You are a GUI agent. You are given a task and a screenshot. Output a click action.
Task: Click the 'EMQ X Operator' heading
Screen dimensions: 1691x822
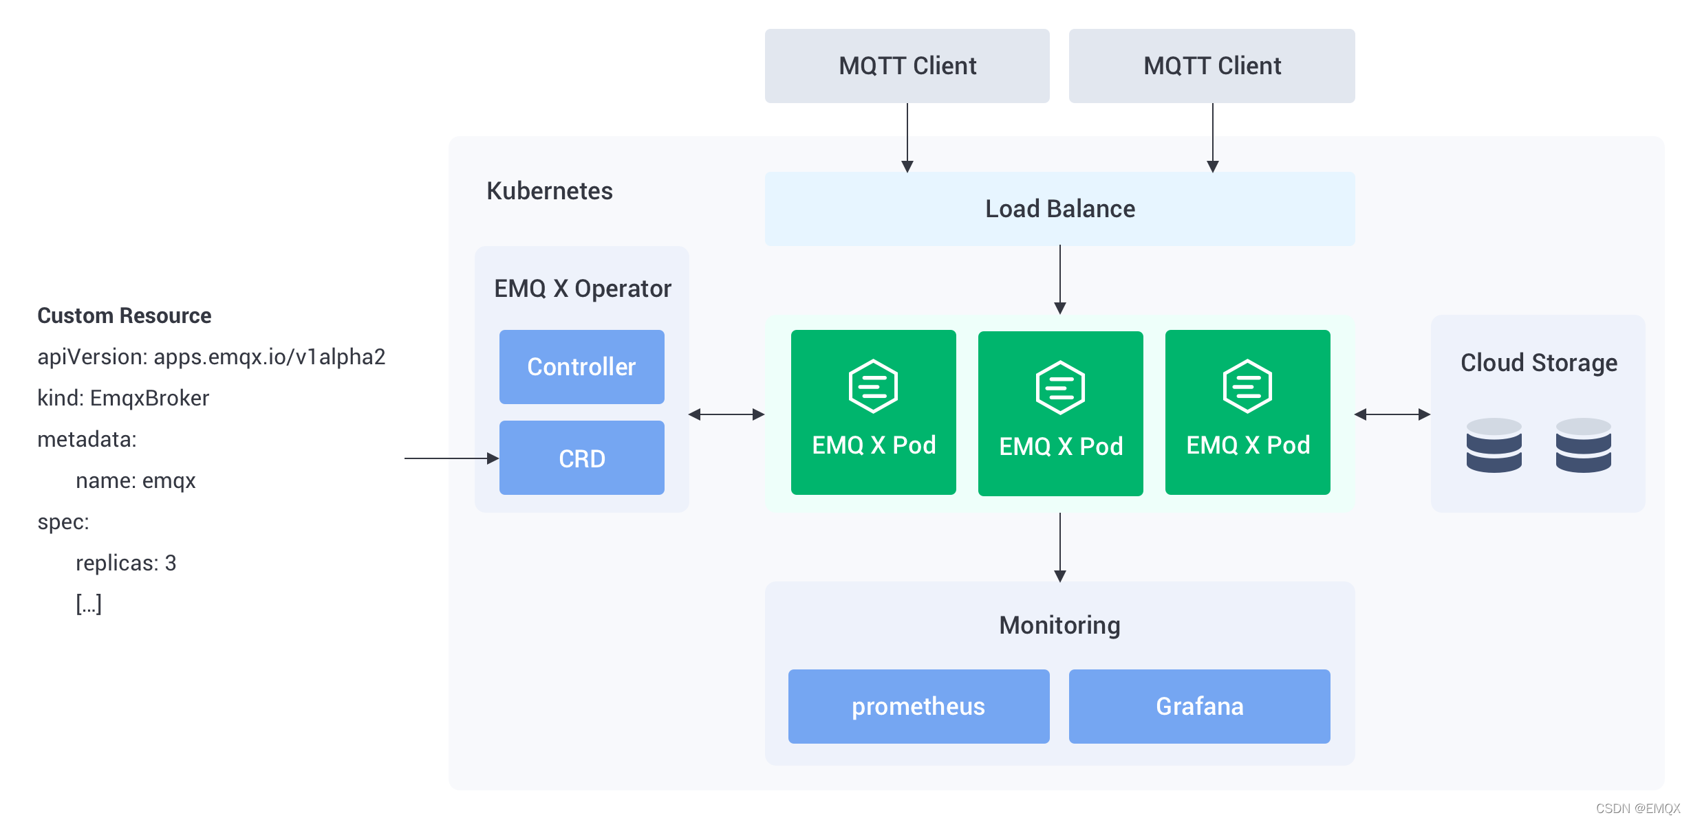[x=583, y=289]
